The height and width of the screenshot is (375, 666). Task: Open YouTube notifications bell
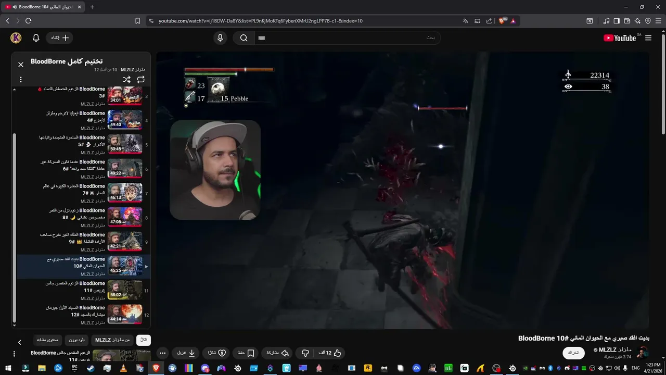click(x=36, y=37)
